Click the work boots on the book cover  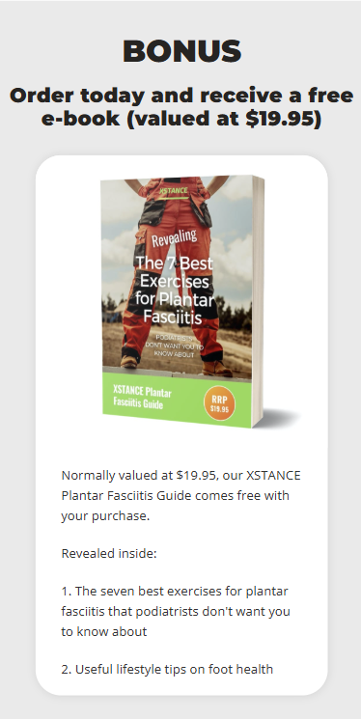point(216,369)
